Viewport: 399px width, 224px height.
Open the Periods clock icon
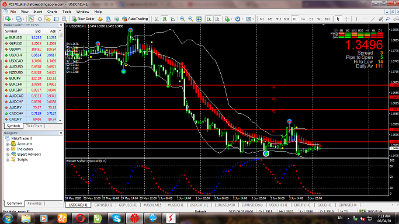pyautogui.click(x=238, y=19)
